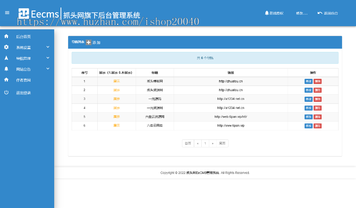Click the Copyright footer text
The width and height of the screenshot is (356, 208).
click(x=205, y=173)
